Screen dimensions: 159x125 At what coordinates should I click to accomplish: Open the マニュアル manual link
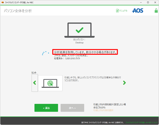pyautogui.click(x=122, y=10)
